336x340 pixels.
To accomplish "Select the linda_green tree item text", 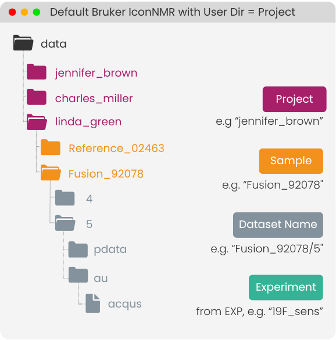I will (x=88, y=122).
